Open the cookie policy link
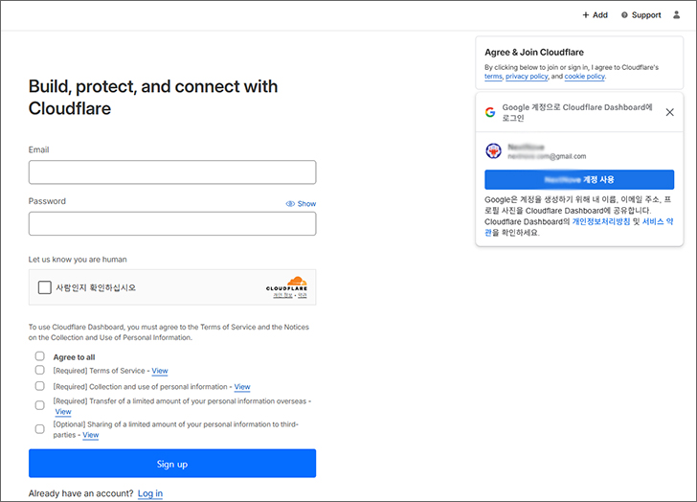 click(584, 77)
